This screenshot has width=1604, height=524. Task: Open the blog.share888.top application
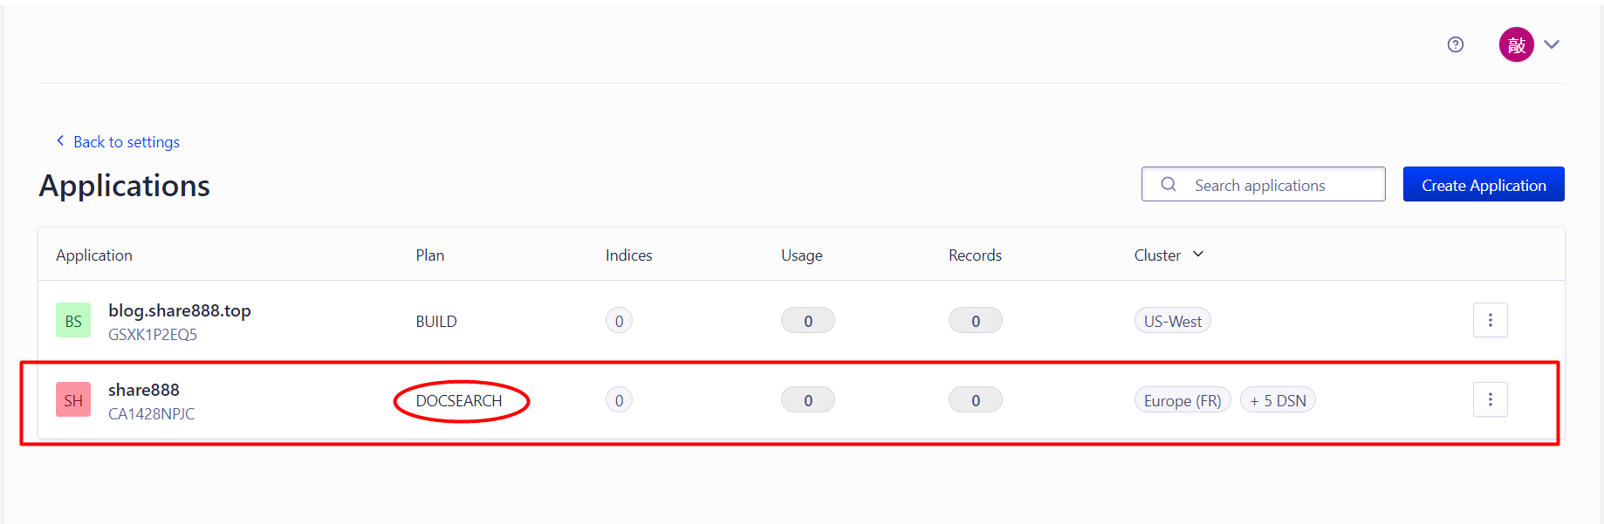tap(180, 310)
